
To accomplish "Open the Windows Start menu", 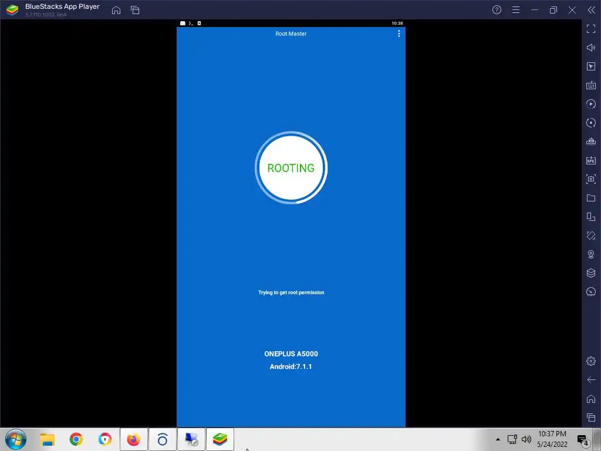I will click(x=16, y=439).
